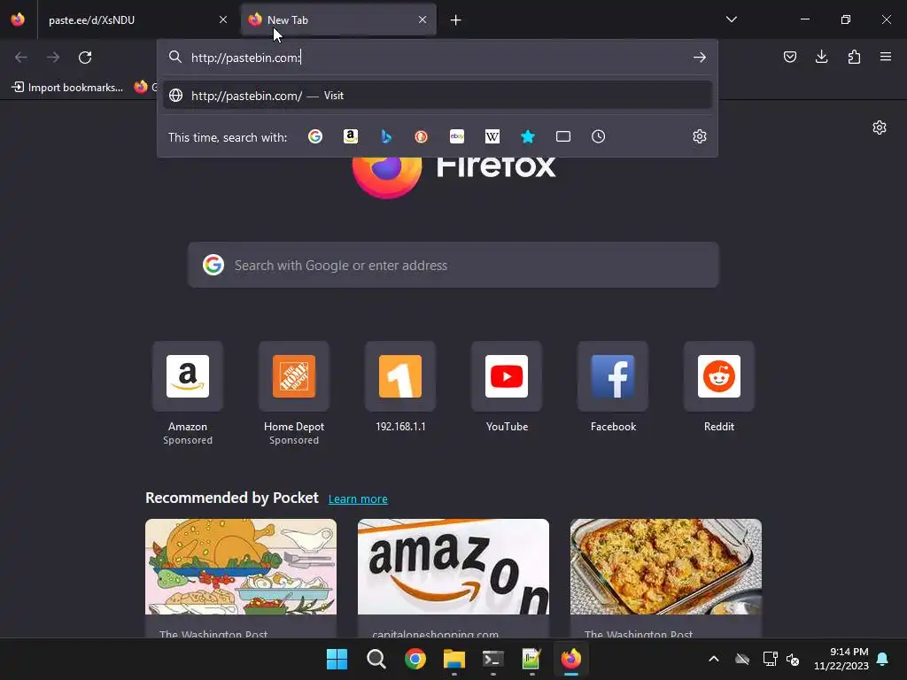
Task: Open the Firefox application menu
Action: (886, 57)
